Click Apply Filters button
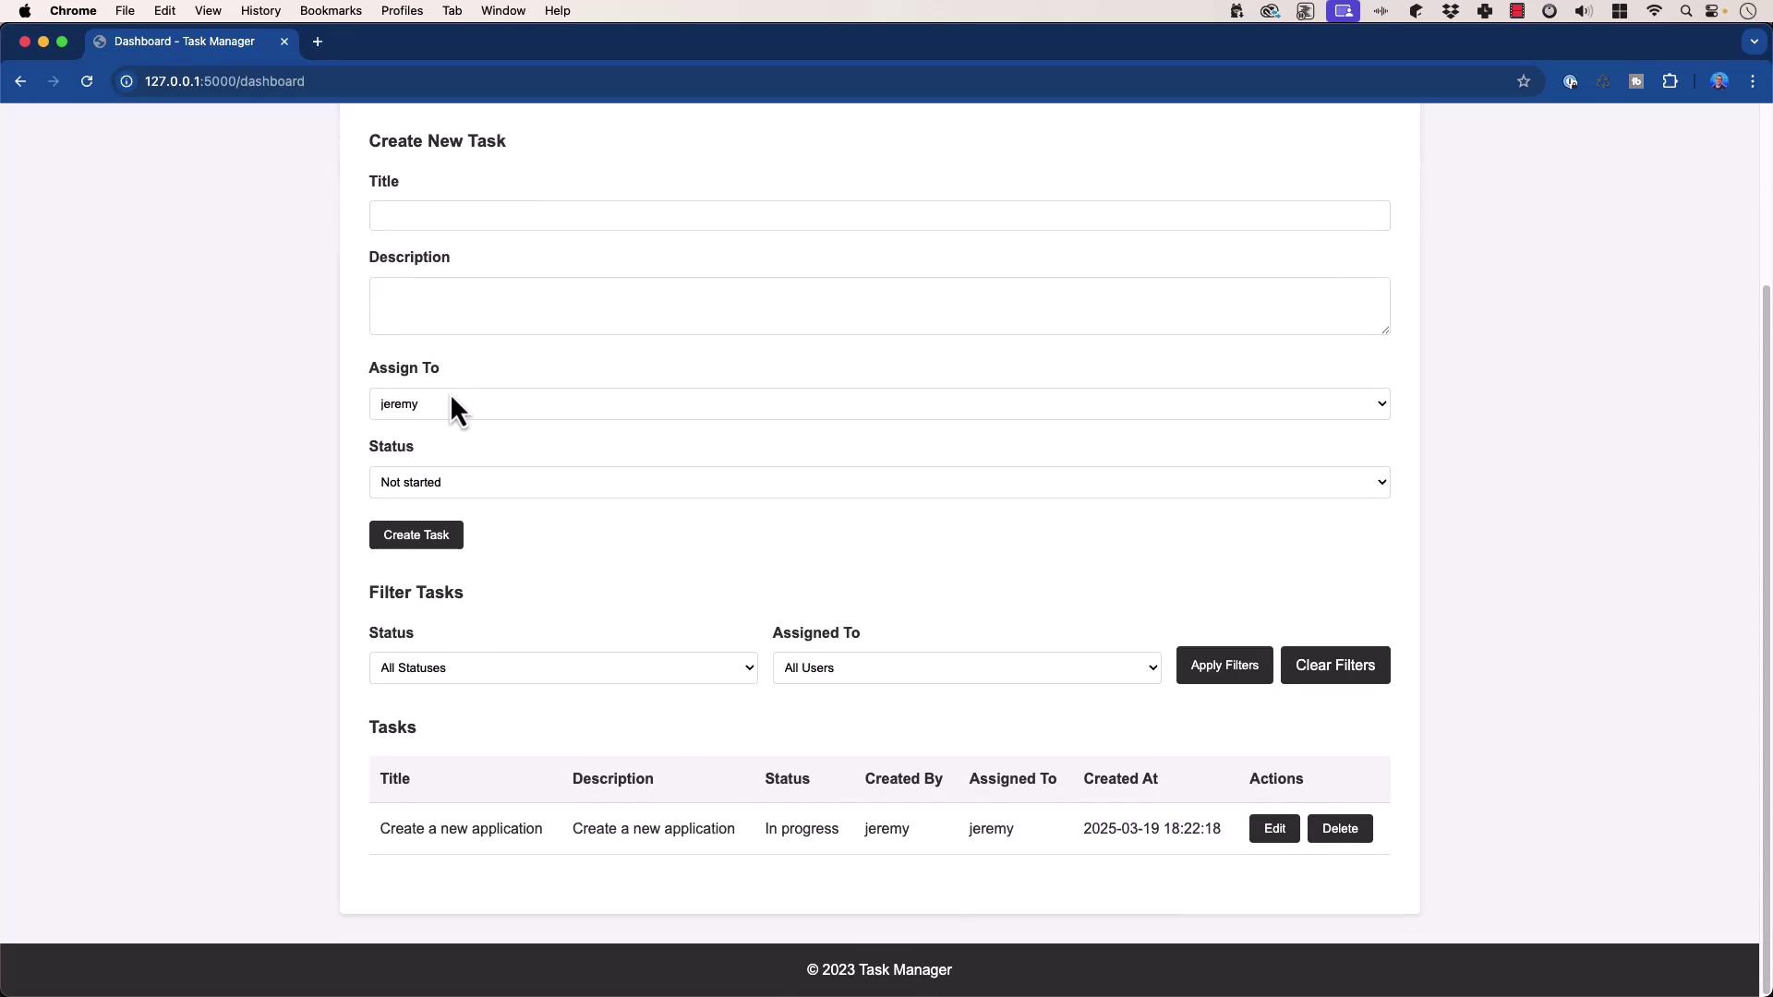The width and height of the screenshot is (1773, 997). (1224, 666)
